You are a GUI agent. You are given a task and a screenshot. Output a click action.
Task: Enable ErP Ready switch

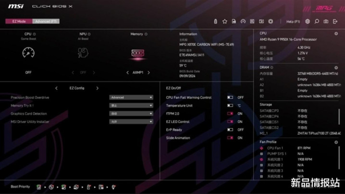[230, 130]
